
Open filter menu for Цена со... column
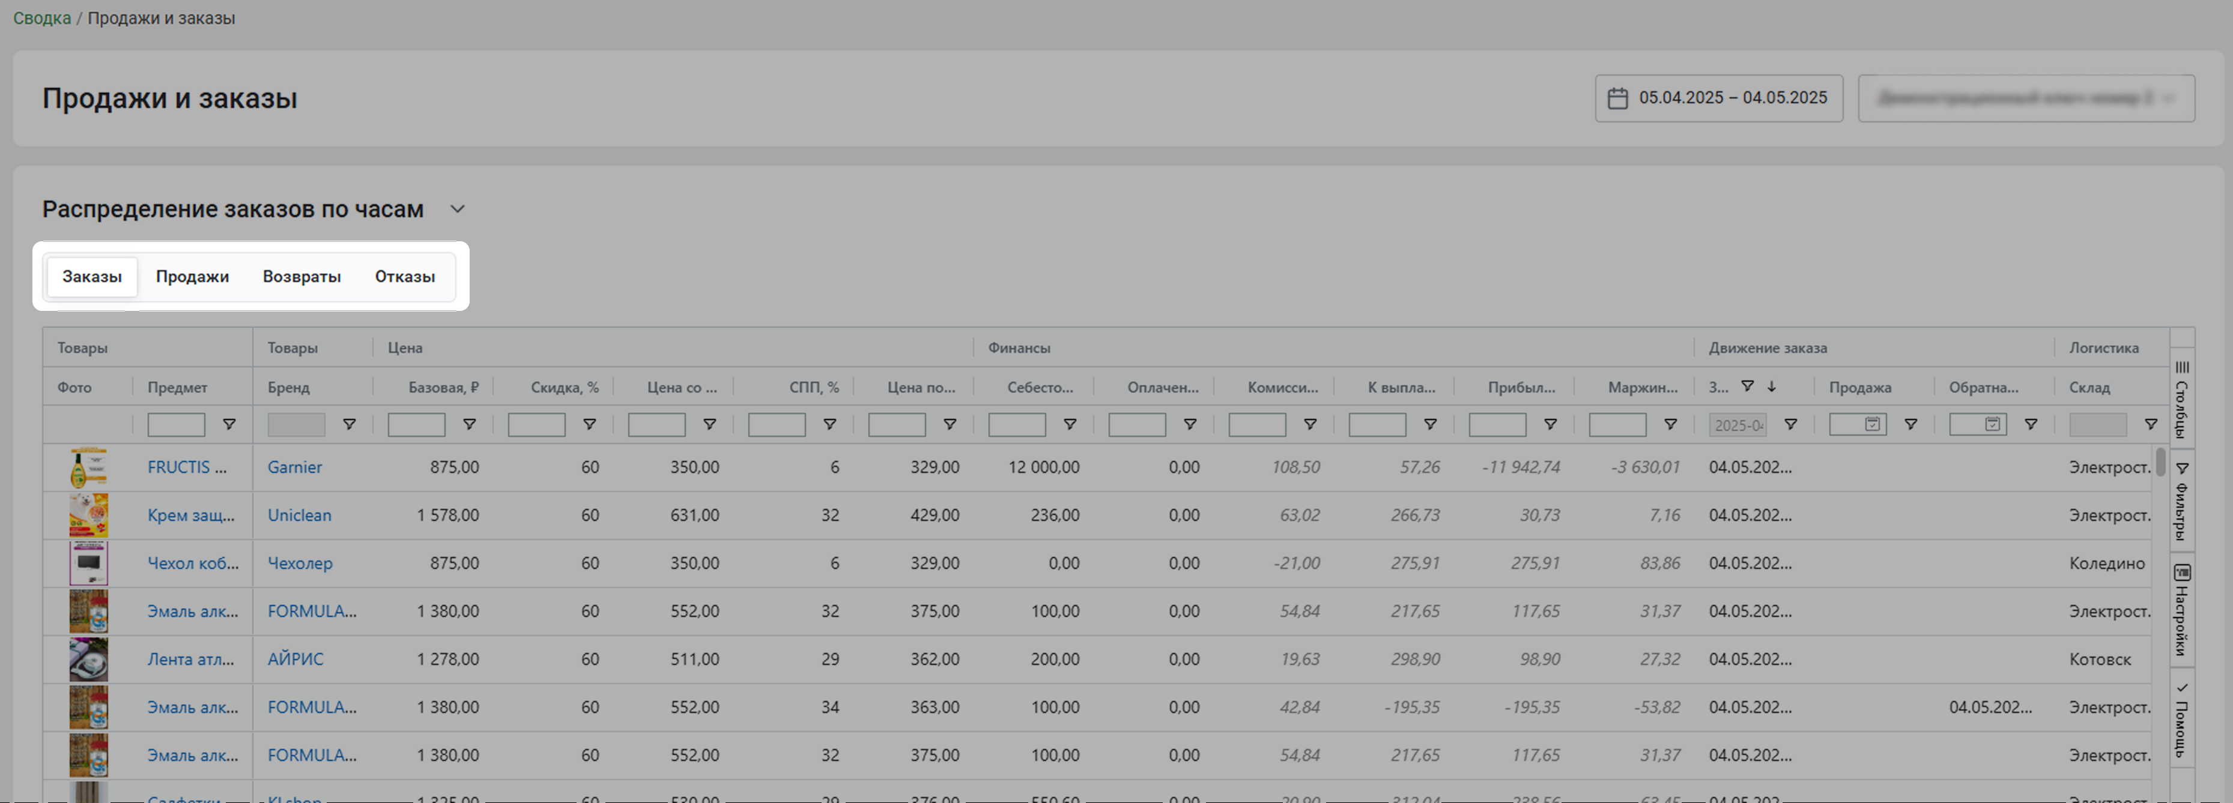point(709,424)
